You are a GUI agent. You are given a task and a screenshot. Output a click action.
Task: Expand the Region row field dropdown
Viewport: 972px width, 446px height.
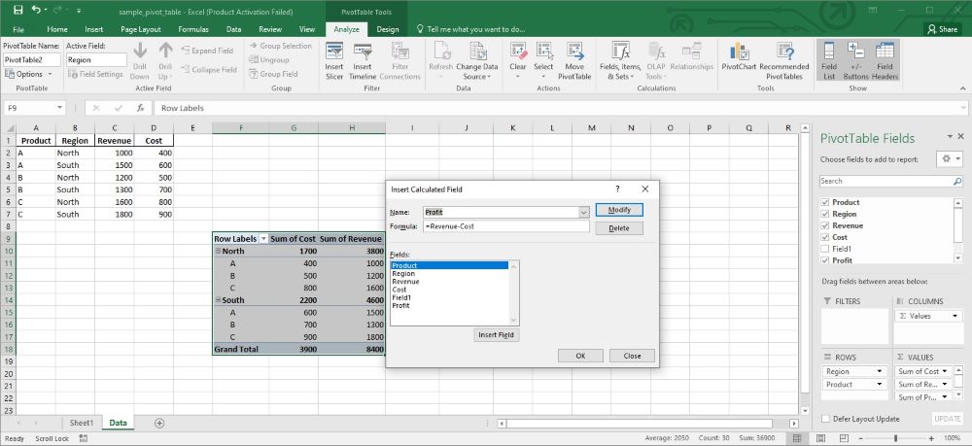pyautogui.click(x=880, y=371)
